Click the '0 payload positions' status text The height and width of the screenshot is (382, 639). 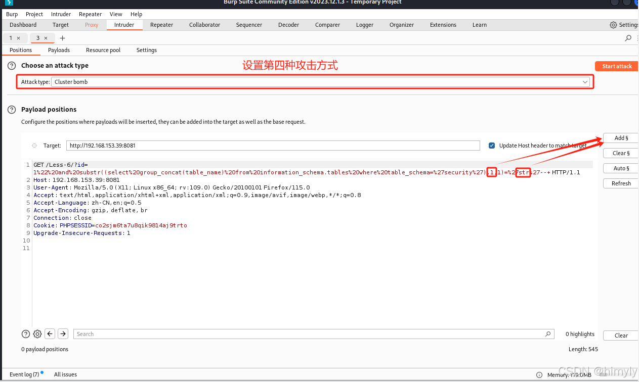[x=45, y=349]
